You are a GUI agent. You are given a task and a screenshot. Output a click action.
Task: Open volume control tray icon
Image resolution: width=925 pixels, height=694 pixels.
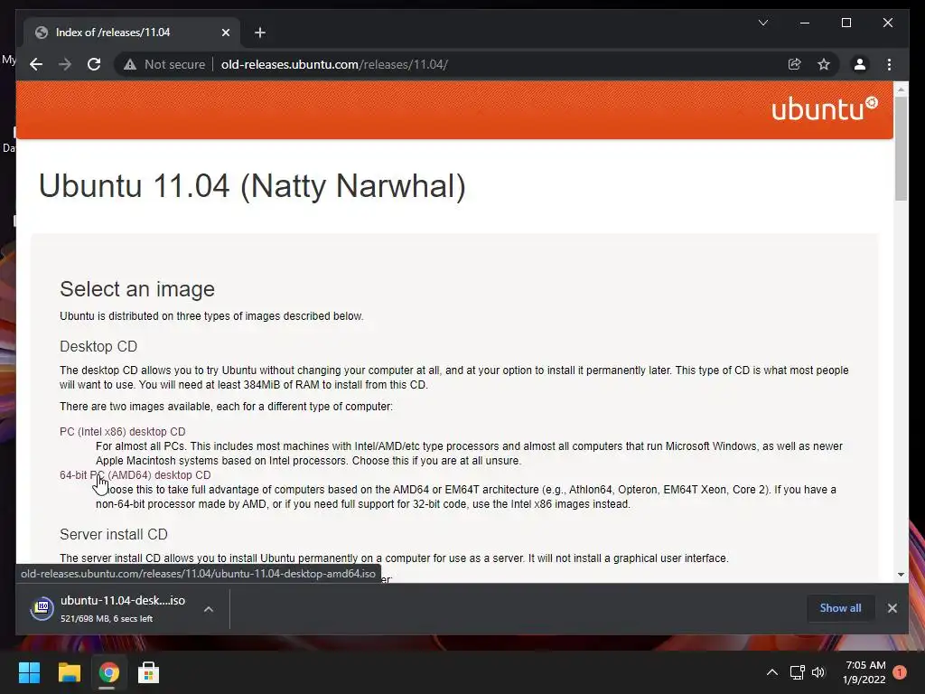pos(818,672)
